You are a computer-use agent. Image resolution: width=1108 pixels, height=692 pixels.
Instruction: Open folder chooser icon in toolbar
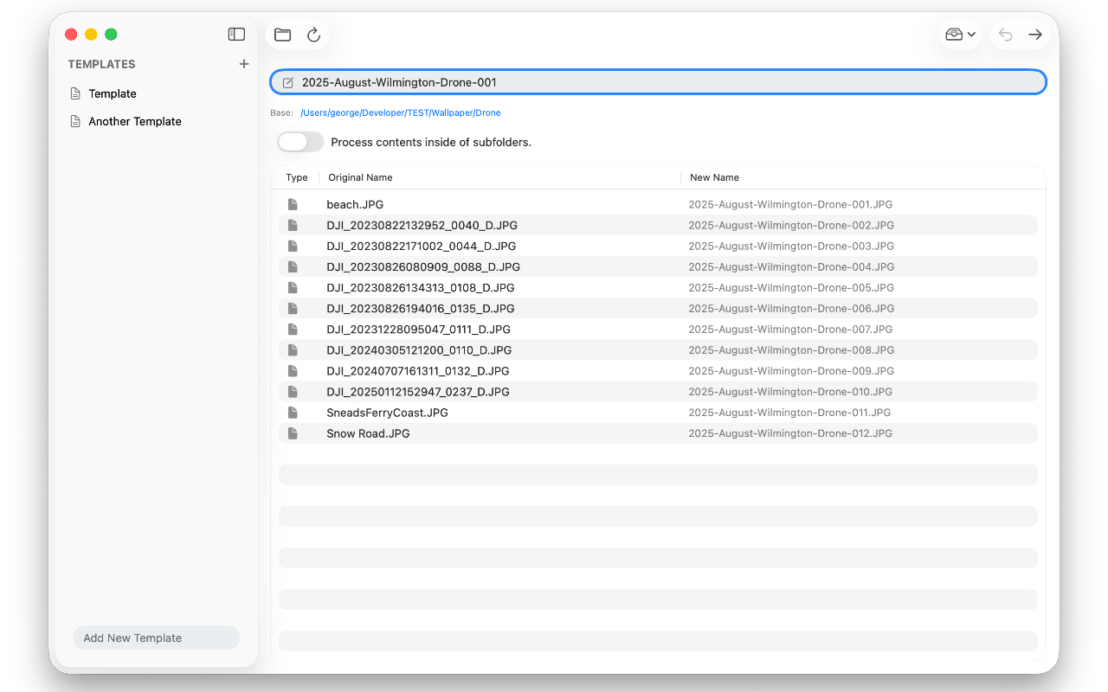282,35
